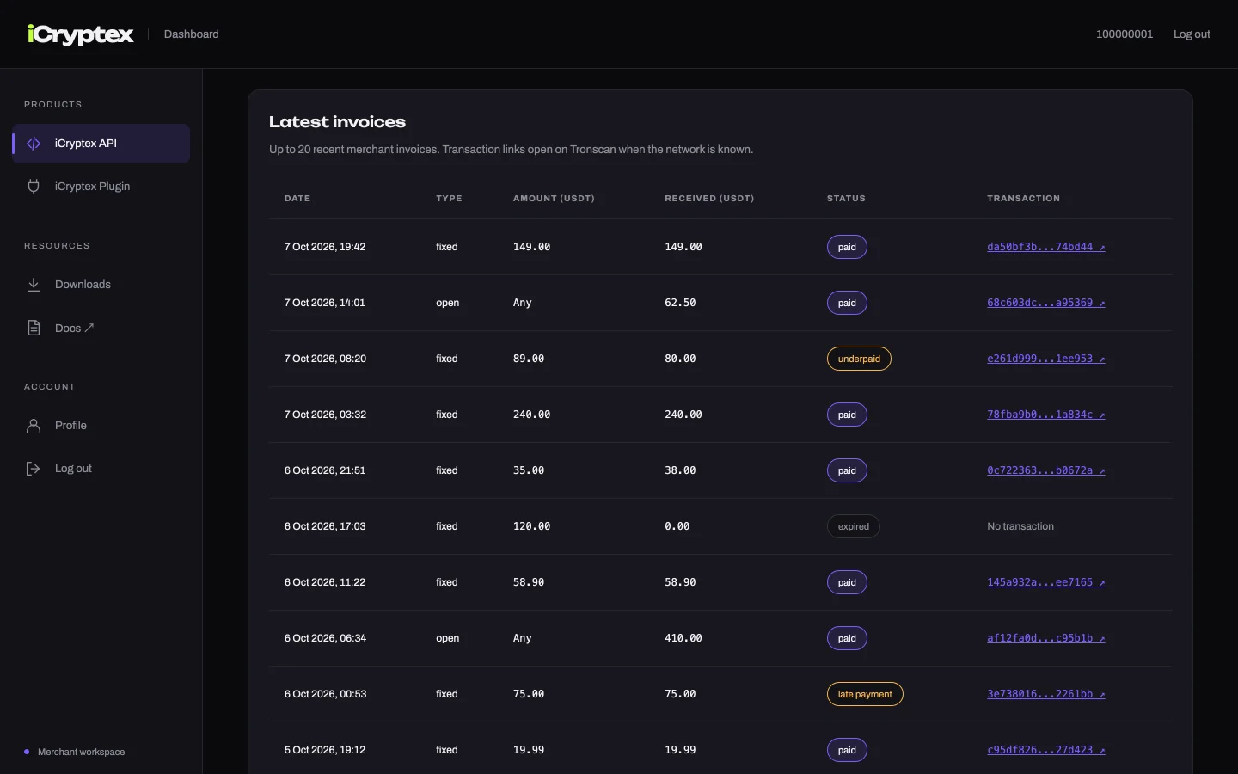Click the iCryptex API code icon
Viewport: 1238px width, 774px height.
[34, 144]
